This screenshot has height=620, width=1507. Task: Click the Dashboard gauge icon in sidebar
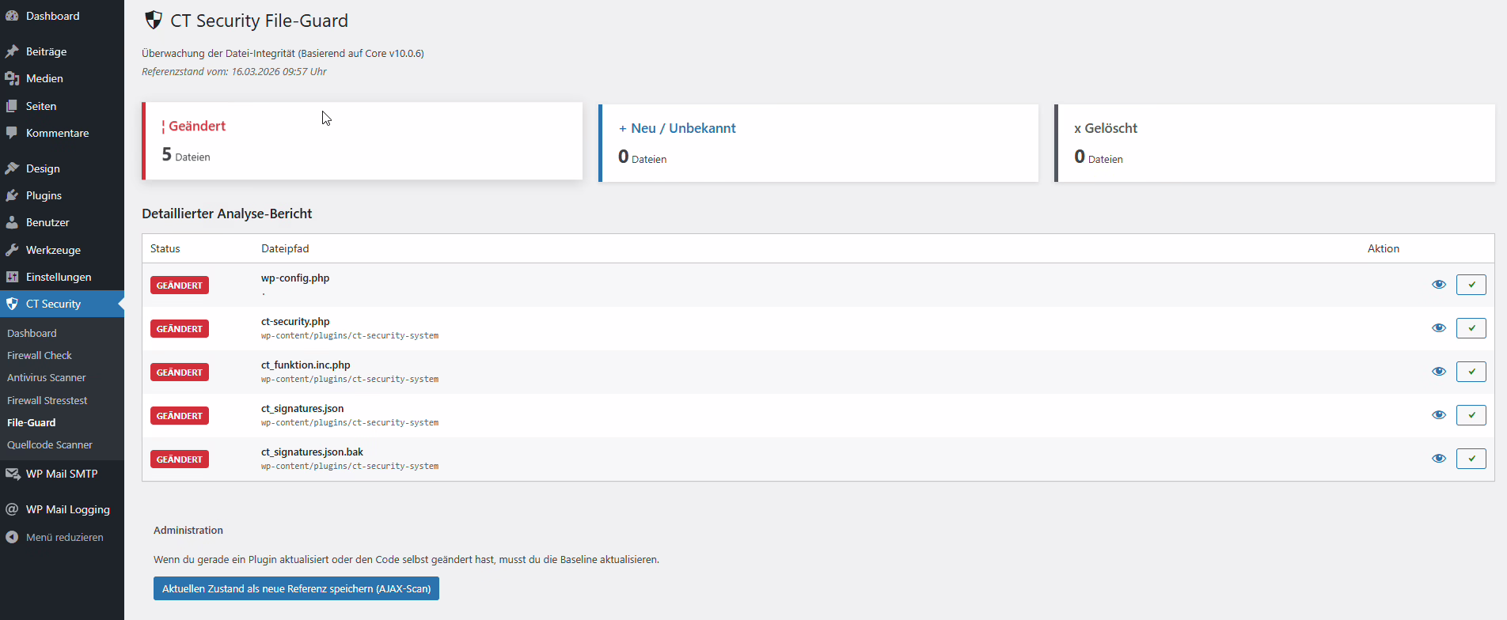click(12, 16)
